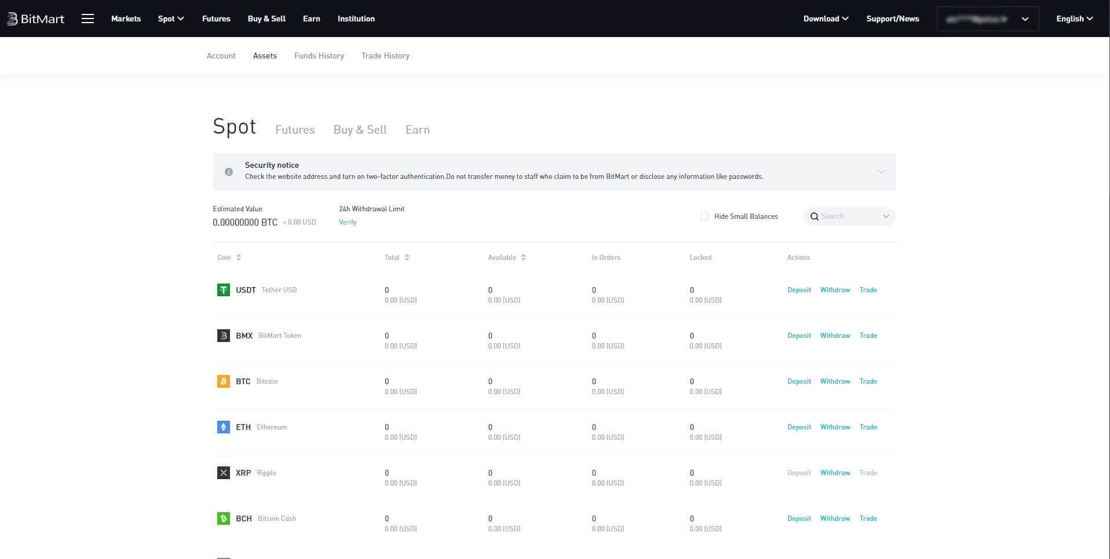
Task: Open the hamburger menu icon
Action: coord(87,19)
